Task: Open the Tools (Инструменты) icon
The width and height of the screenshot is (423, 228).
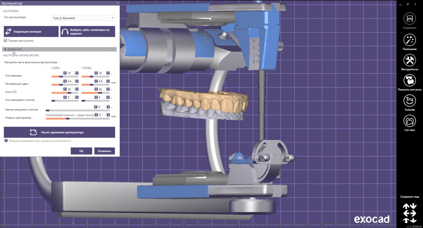Action: coord(409,60)
